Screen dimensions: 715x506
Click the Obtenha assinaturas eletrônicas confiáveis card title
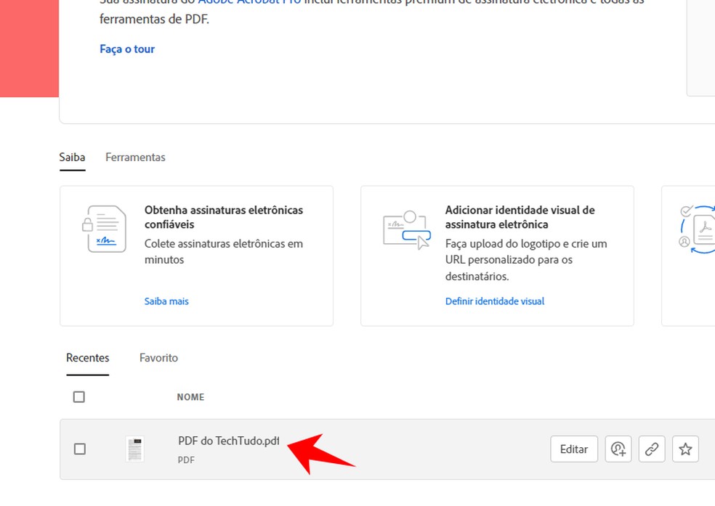pos(224,217)
